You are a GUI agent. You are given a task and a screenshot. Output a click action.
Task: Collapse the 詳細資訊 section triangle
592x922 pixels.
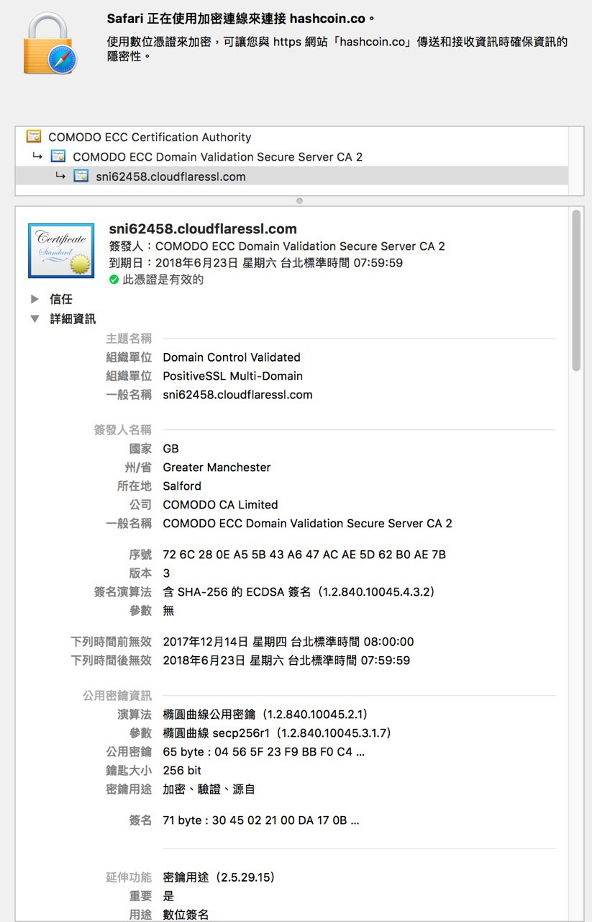[35, 318]
